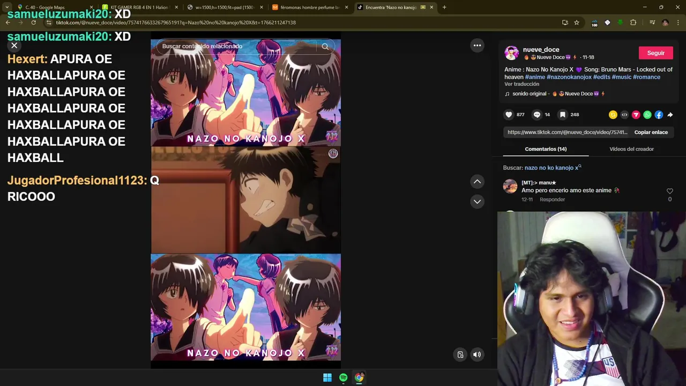This screenshot has height=386, width=686.
Task: Toggle auto-scroll icon beside the volume button
Action: (x=460, y=354)
